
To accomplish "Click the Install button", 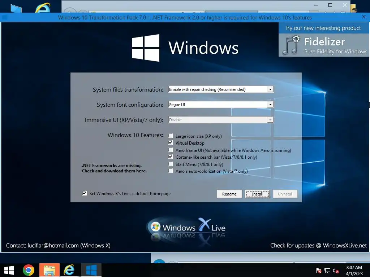I will [257, 194].
